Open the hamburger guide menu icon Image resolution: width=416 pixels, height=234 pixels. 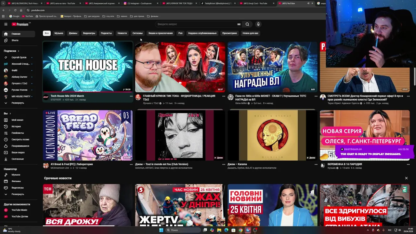6,24
